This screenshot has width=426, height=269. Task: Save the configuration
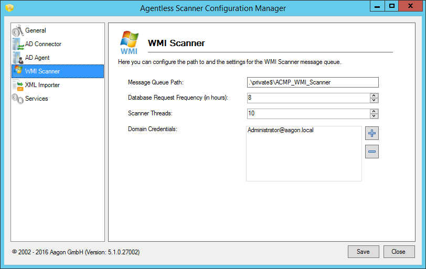tap(363, 252)
